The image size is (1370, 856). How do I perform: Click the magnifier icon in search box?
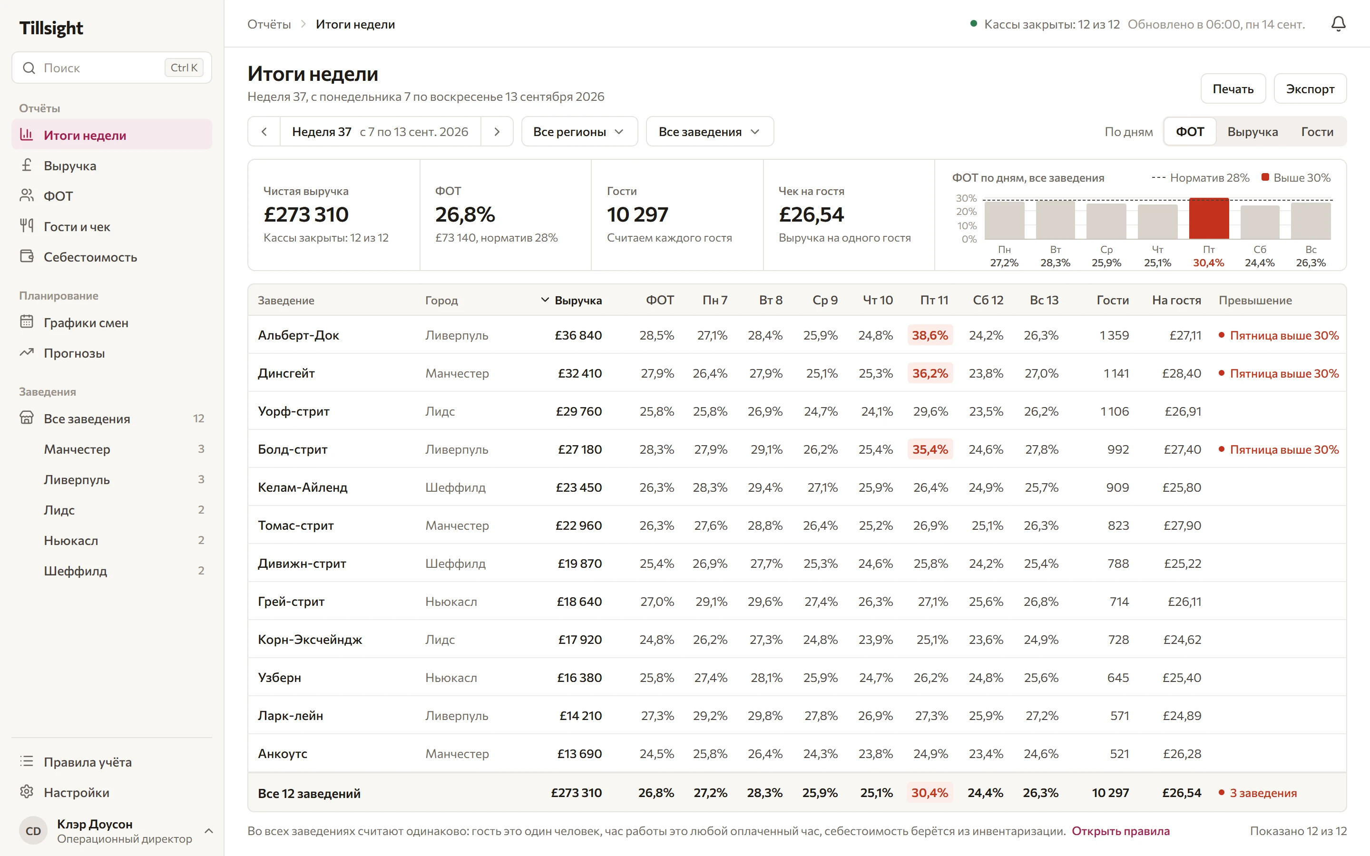pyautogui.click(x=29, y=68)
